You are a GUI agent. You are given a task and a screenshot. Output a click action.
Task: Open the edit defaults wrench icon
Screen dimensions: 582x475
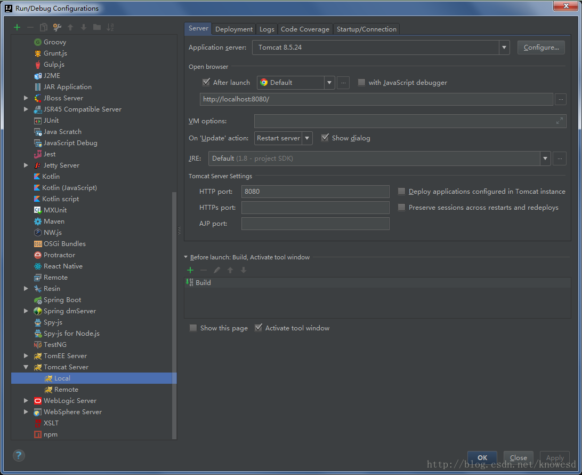pos(57,27)
